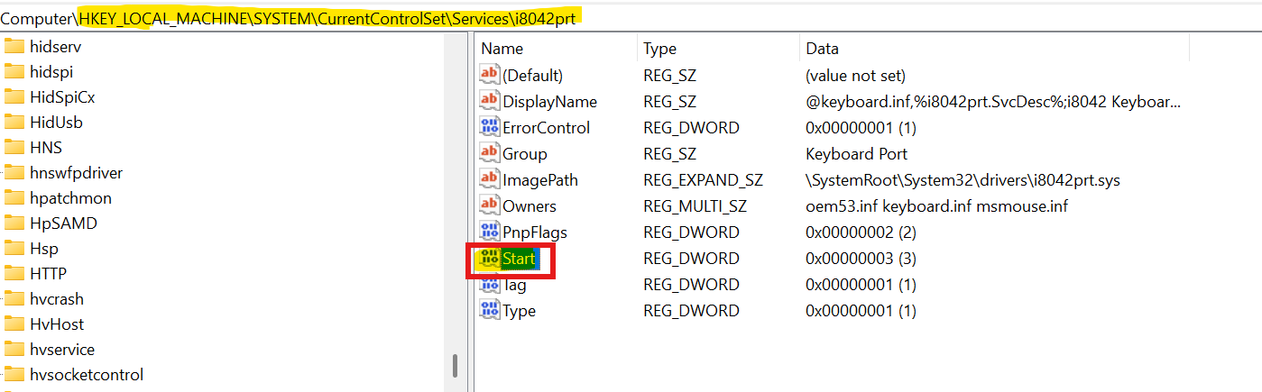This screenshot has height=392, width=1262.
Task: Click the DWORD icon beside ErrorControl
Action: [490, 127]
